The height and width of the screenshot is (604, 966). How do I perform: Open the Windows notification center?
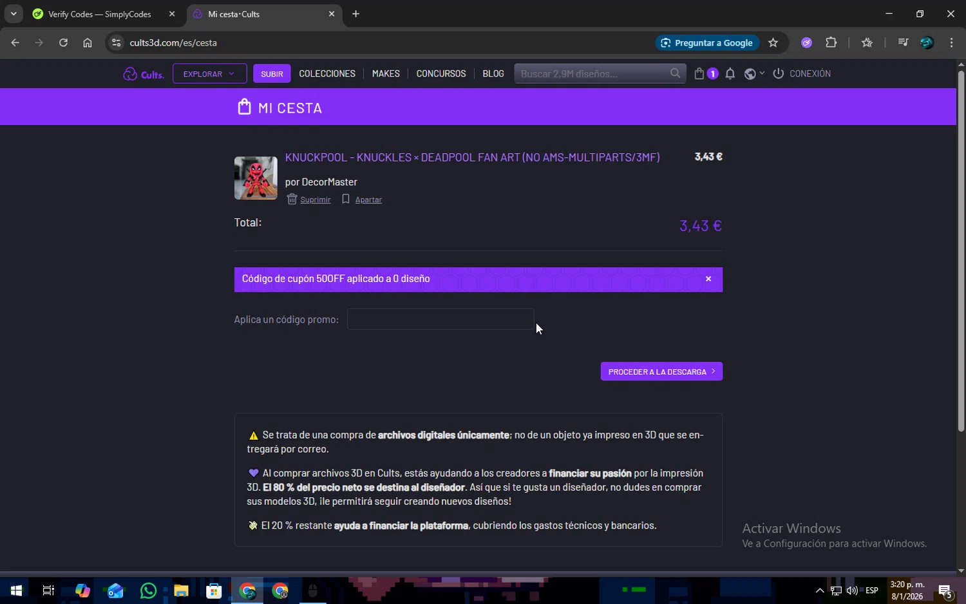pos(945,590)
